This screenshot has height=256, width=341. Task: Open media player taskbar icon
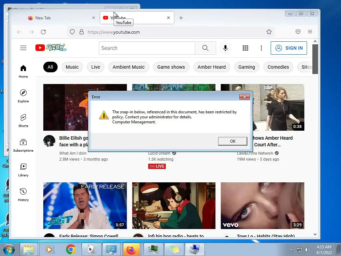pyautogui.click(x=50, y=249)
